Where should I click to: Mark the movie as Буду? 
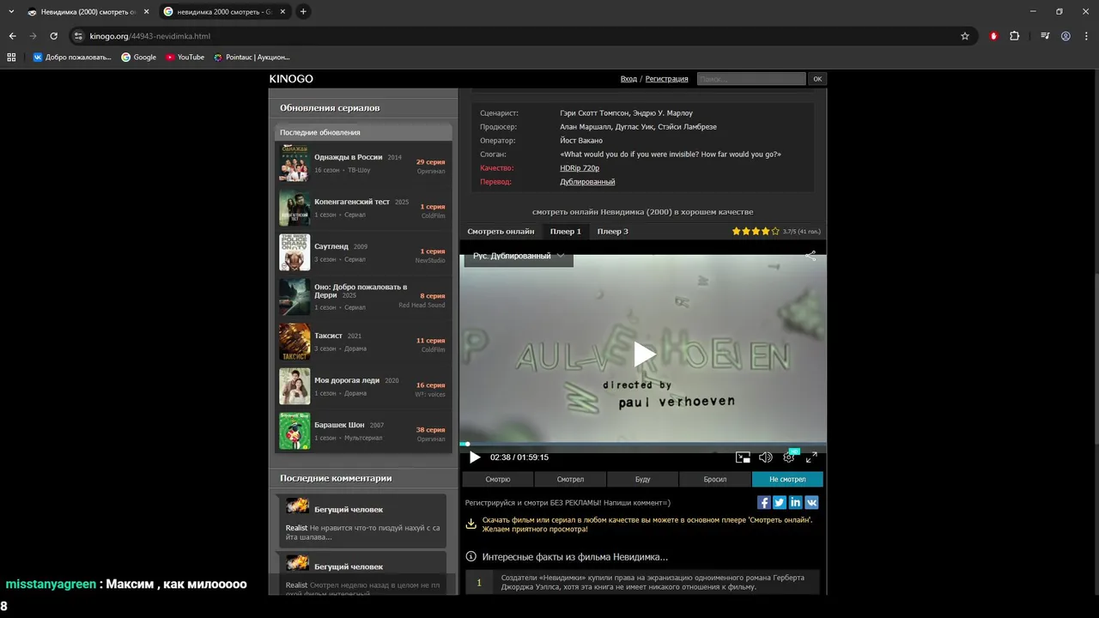[643, 479]
